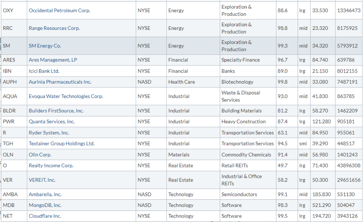The width and height of the screenshot is (364, 222).
Task: Open the Aurinia Pharmaceuticals Inc. link
Action: tap(60, 82)
